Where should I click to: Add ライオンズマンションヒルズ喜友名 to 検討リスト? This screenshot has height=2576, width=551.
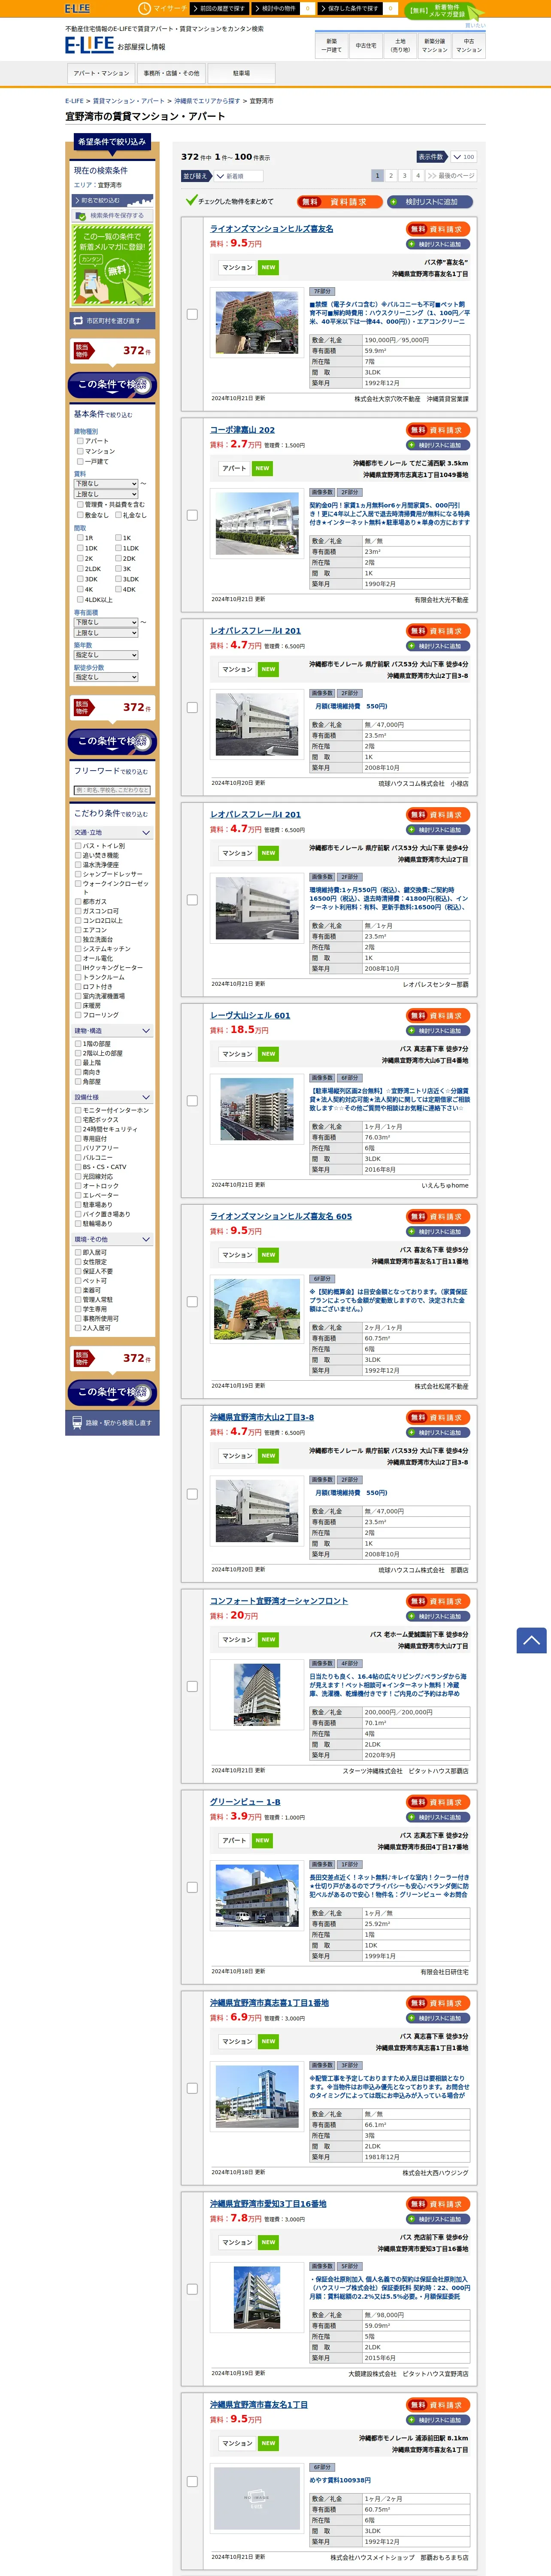[438, 244]
